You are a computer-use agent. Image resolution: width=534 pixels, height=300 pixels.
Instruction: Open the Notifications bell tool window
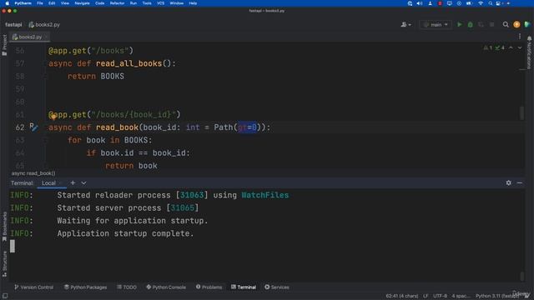[529, 52]
